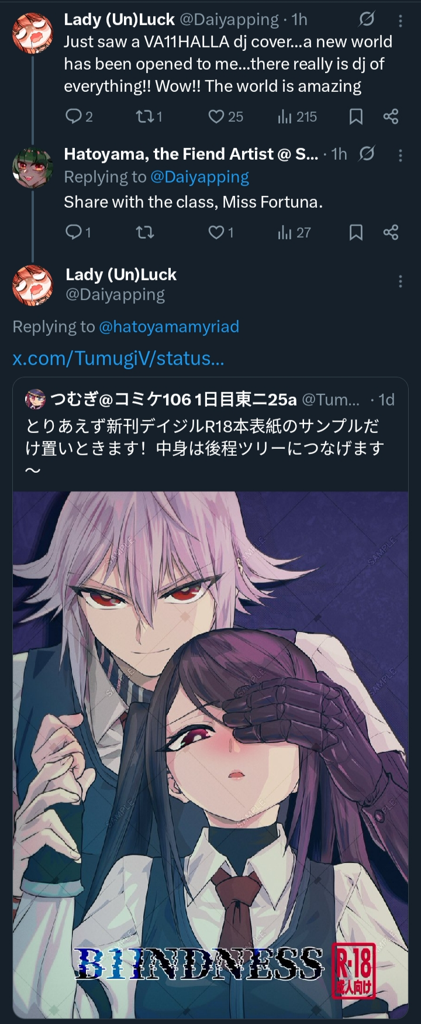This screenshot has width=421, height=1024.
Task: View analytics showing 27 views
Action: click(x=294, y=232)
